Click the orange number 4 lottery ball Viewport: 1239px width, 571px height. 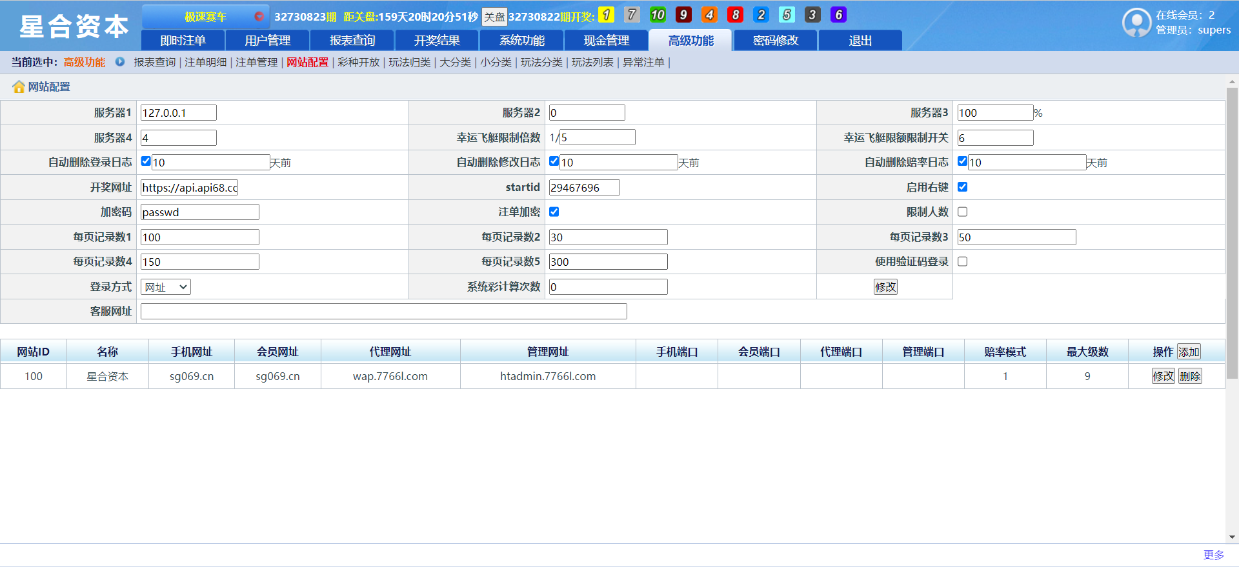[x=709, y=15]
